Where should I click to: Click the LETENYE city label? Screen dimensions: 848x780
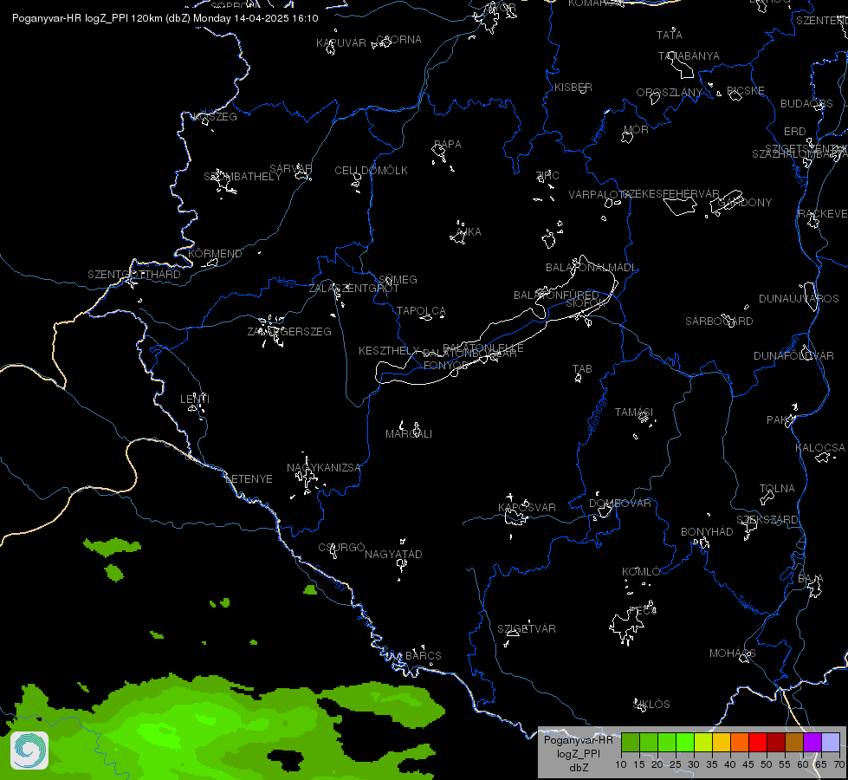(x=249, y=479)
